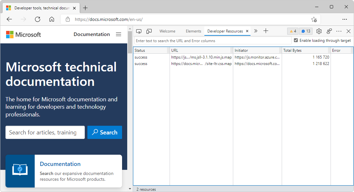354x192 pixels.
Task: Open the Welcome tab
Action: (x=167, y=31)
